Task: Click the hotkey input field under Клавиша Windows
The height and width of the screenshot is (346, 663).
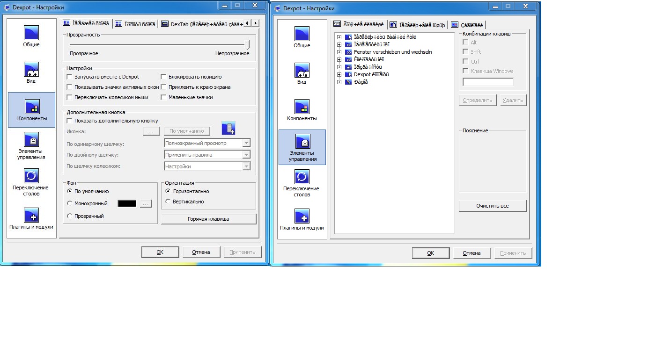Action: (x=488, y=82)
